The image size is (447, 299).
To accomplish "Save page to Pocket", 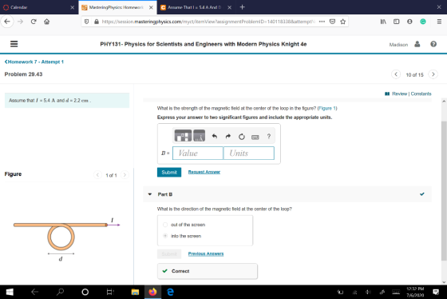I will click(332, 22).
